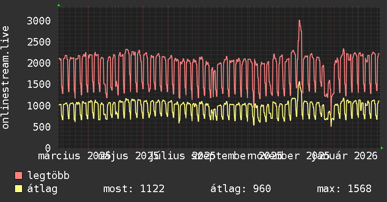Click the január 2026 x-axis label
The width and height of the screenshot is (387, 202).
coord(345,156)
